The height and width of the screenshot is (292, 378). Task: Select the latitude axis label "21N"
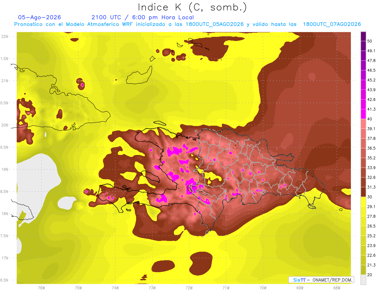5,81
